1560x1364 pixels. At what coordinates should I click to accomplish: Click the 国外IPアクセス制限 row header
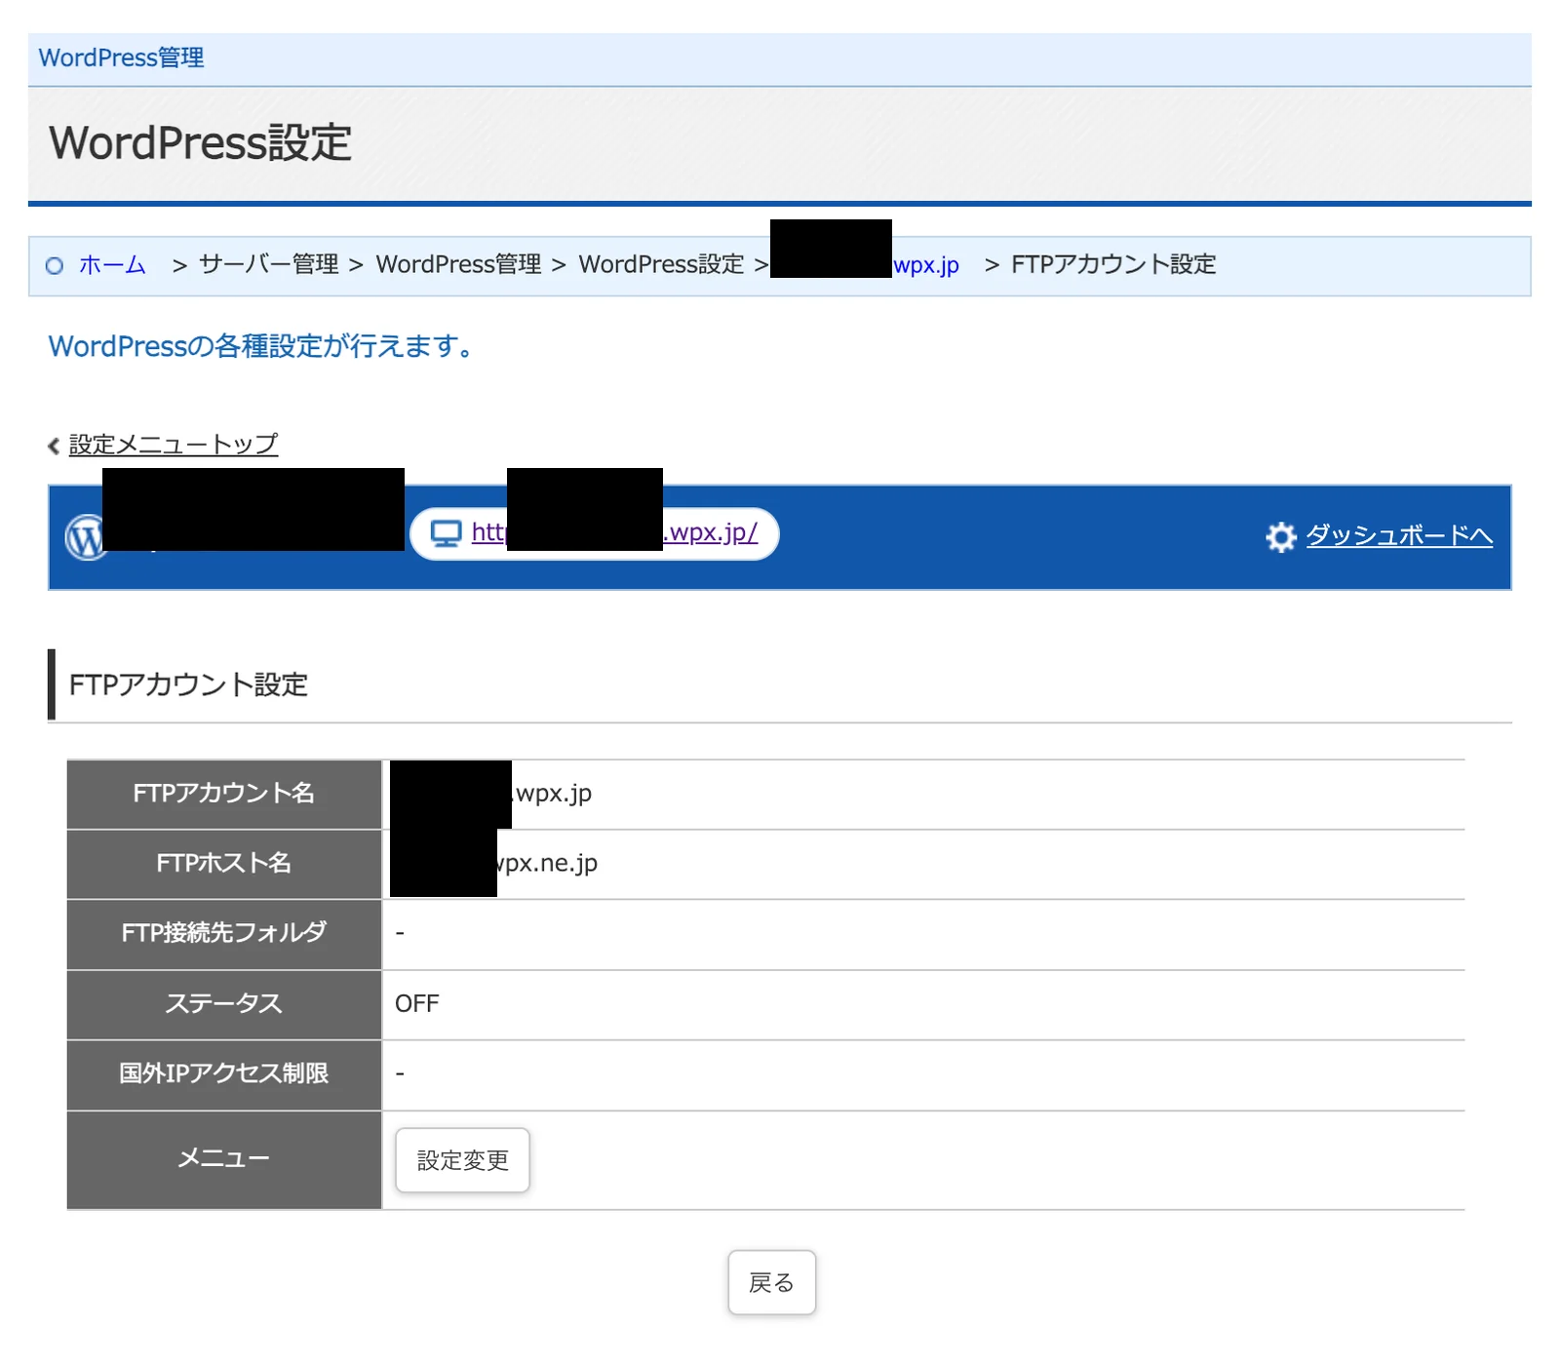tap(224, 1074)
